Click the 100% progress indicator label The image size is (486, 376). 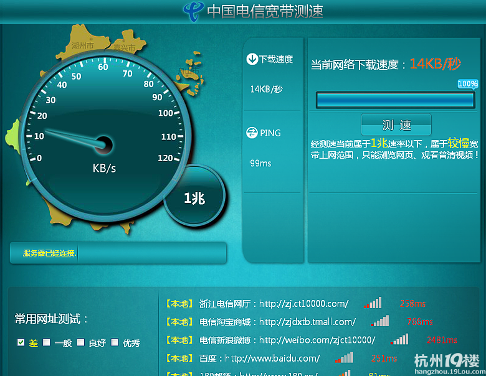click(468, 83)
